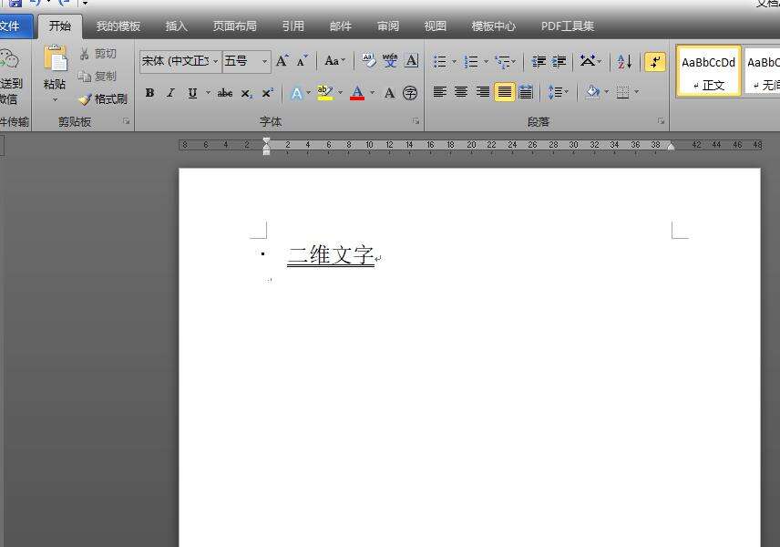Increase font size with the Grow Font icon
This screenshot has width=780, height=547.
[x=282, y=61]
